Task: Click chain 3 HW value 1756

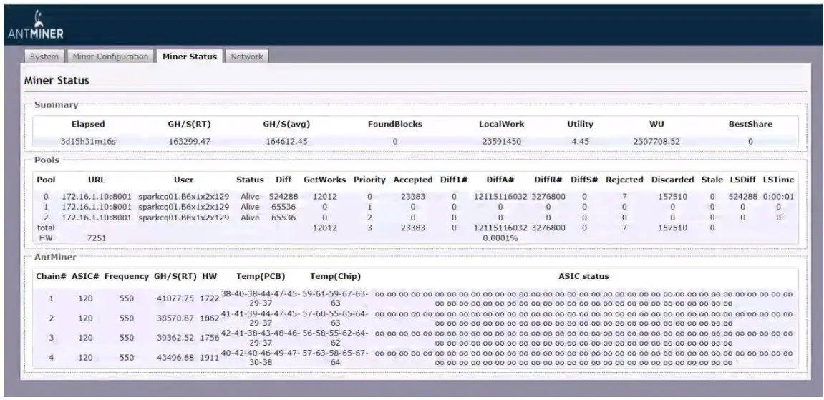Action: (209, 338)
